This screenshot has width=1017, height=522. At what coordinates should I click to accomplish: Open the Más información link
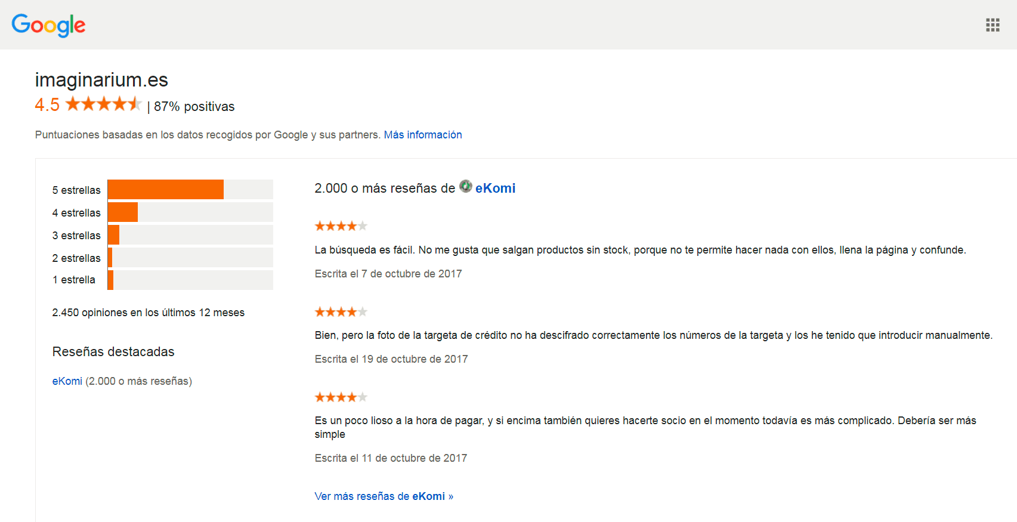(x=423, y=135)
